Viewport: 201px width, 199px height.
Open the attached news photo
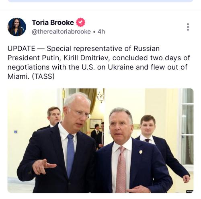pyautogui.click(x=100, y=141)
